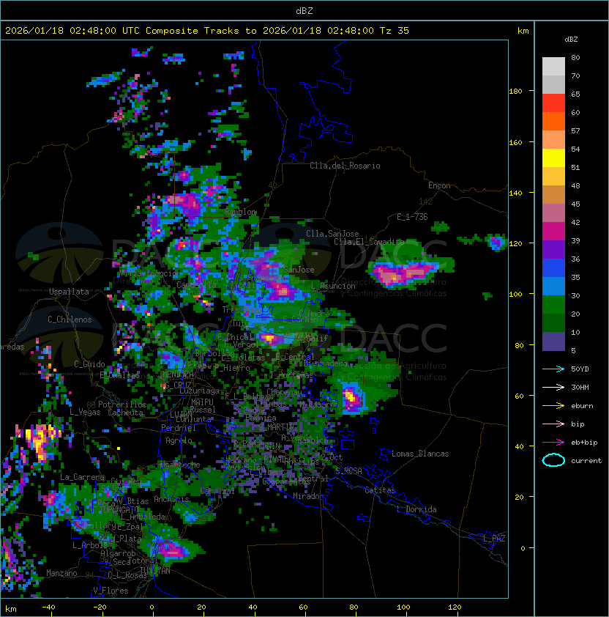Pick the dark green 10-20 dBZ swatch
609x617 pixels.
(553, 322)
